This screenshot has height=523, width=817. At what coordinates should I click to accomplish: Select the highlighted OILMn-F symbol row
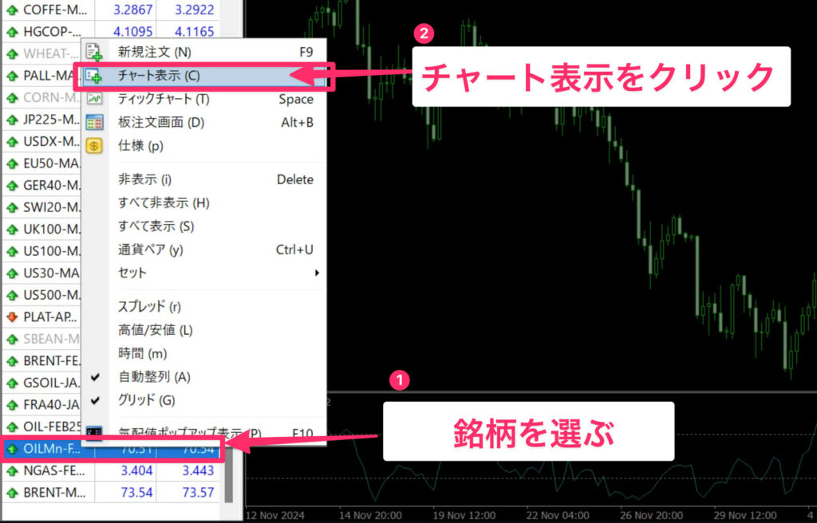[44, 448]
